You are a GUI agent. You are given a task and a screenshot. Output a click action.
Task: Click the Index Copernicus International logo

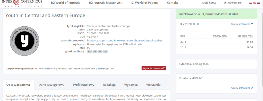22,4
